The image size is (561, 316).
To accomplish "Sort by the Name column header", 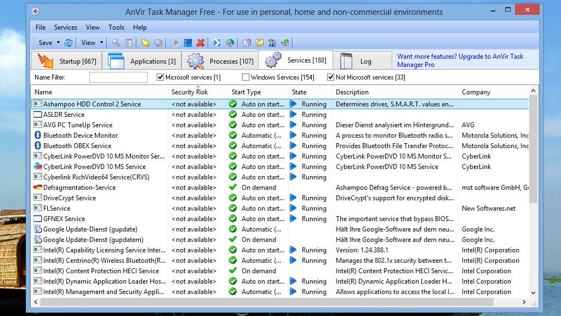I will tap(100, 92).
